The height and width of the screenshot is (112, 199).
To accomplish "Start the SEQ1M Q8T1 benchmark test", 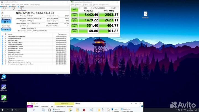I will pos(74,15).
